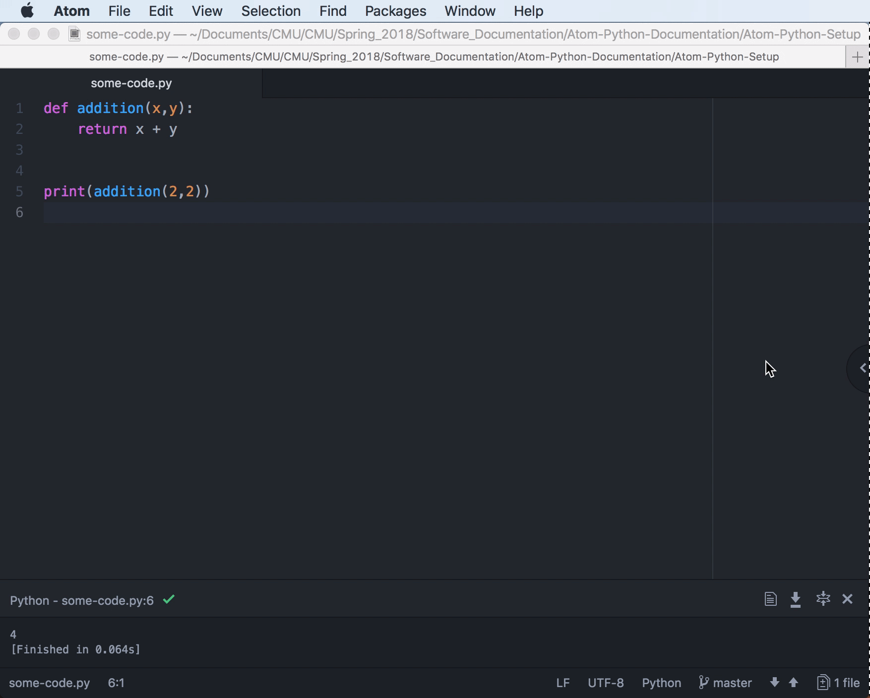870x698 pixels.
Task: Click the Python file icon in title bar
Action: tap(74, 34)
